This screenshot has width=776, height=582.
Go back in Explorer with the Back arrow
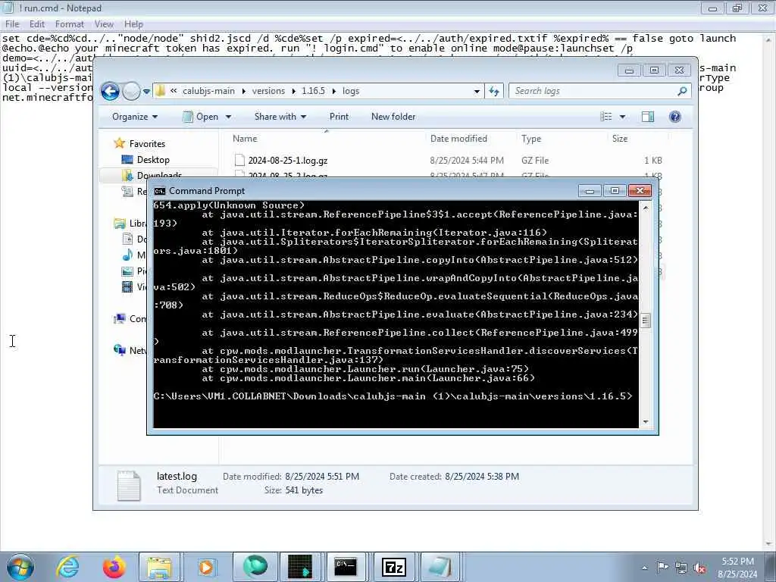(x=111, y=91)
